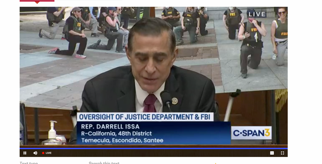Click the 'OVERSIGHT OF JUSTICE DEPARTMENT & FBI' banner
Viewport: 322px width, 164px height.
point(145,117)
